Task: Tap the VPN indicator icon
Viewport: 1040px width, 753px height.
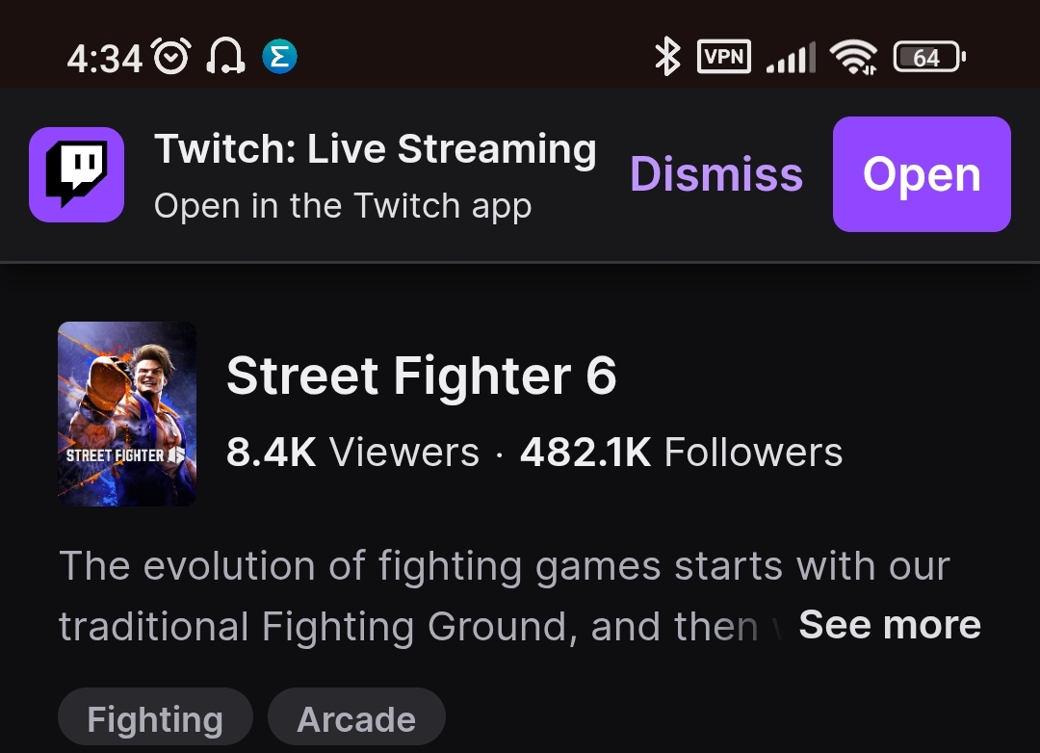Action: (x=723, y=57)
